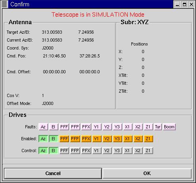This screenshot has width=196, height=183.
Task: Toggle the El drive in Control row
Action: pos(54,151)
